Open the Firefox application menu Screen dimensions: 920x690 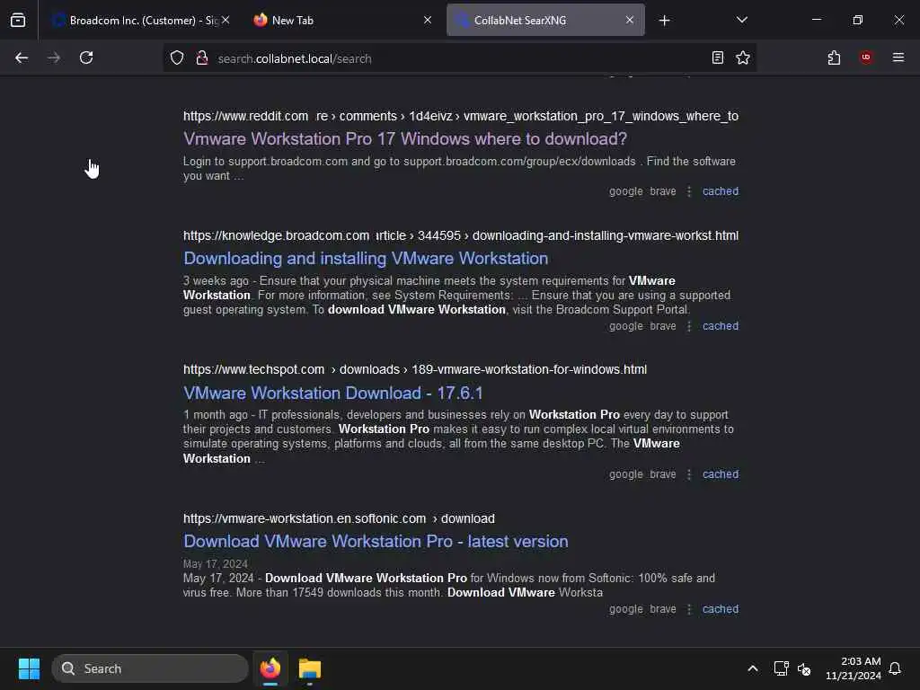click(x=898, y=57)
